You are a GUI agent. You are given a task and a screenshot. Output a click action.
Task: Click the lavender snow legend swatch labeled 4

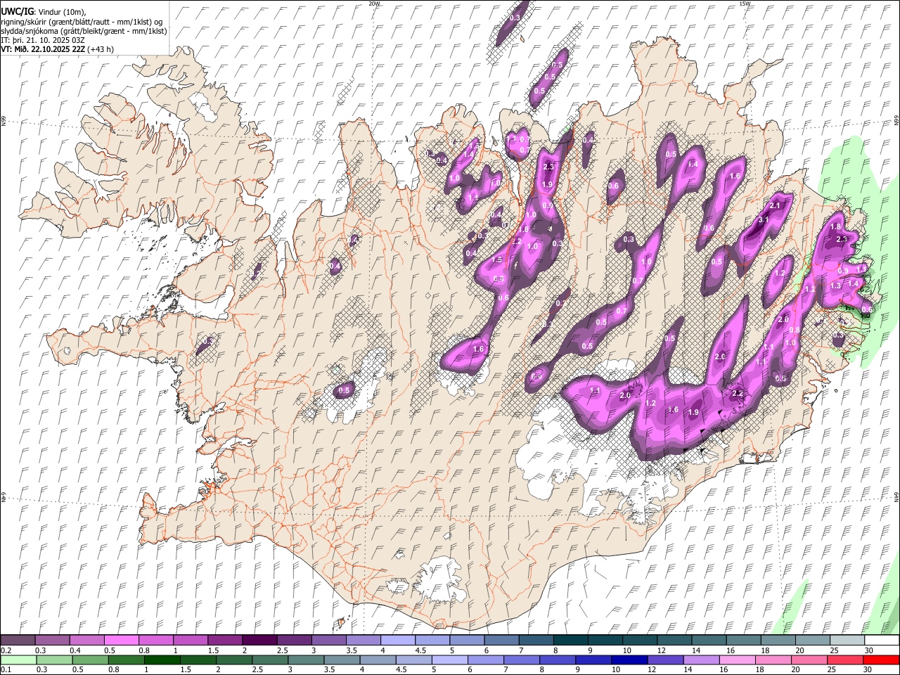click(397, 640)
